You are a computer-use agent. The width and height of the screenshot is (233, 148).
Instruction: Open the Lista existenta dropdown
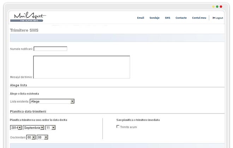click(52, 101)
